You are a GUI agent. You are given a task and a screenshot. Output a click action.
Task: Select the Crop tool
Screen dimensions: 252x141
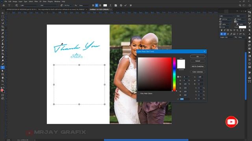pyautogui.click(x=3, y=27)
